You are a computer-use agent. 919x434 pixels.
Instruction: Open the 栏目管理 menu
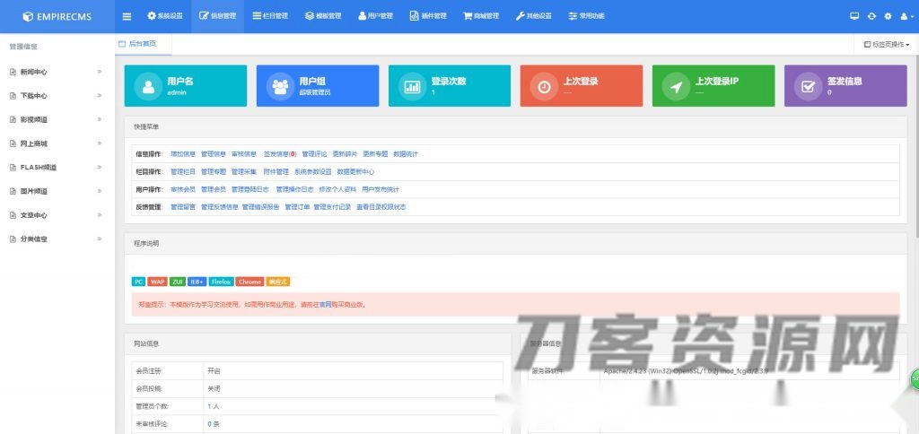click(x=270, y=16)
